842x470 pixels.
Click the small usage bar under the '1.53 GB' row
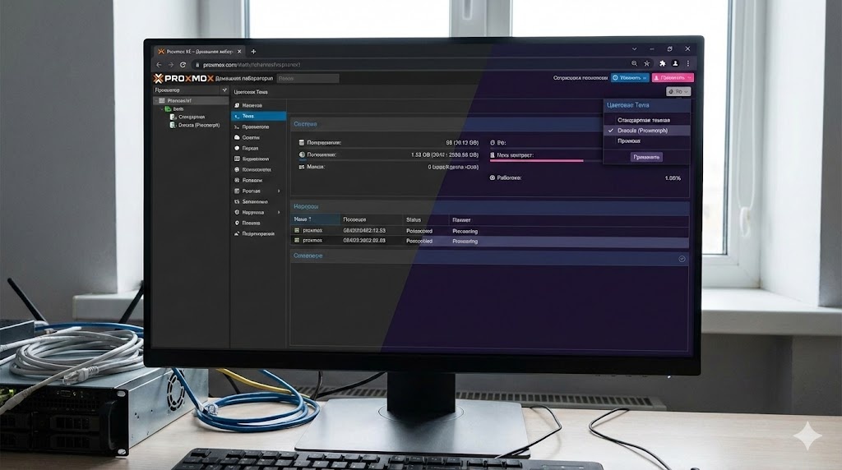tap(302, 160)
